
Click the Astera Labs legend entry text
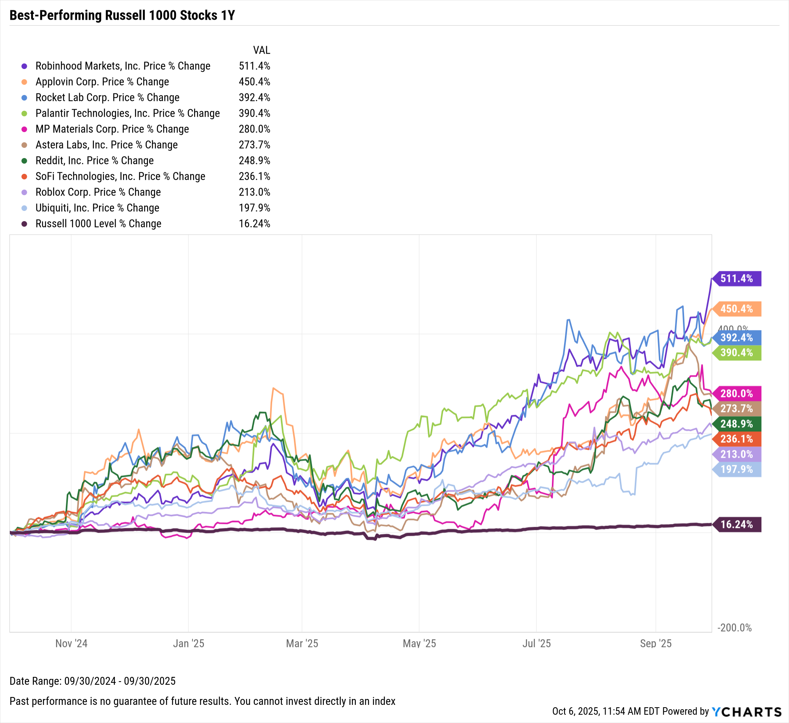tap(107, 145)
